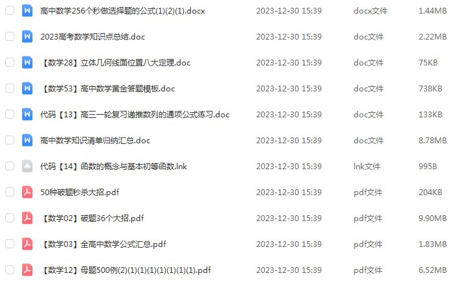
Task: Click the Word icon for 高中数学知识清单归纳汇总.doc
Action: click(27, 140)
